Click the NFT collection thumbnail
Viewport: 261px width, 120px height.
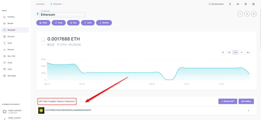[41, 110]
